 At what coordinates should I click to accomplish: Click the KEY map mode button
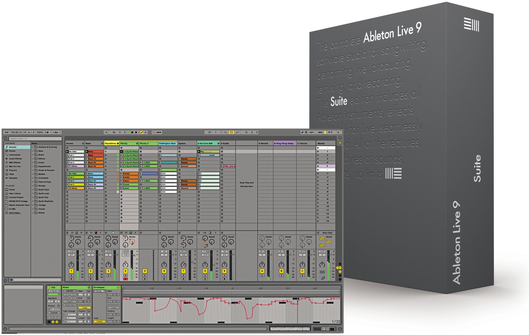click(312, 133)
